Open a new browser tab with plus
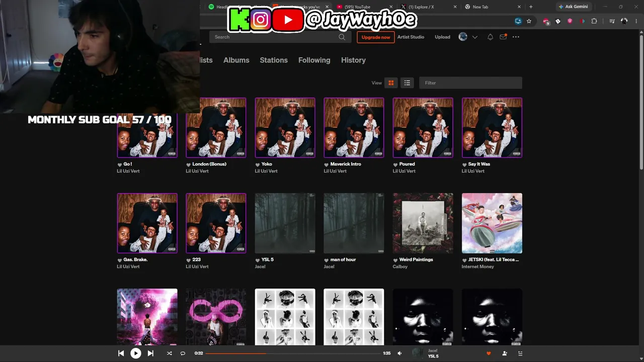Viewport: 644px width, 362px height. (531, 7)
